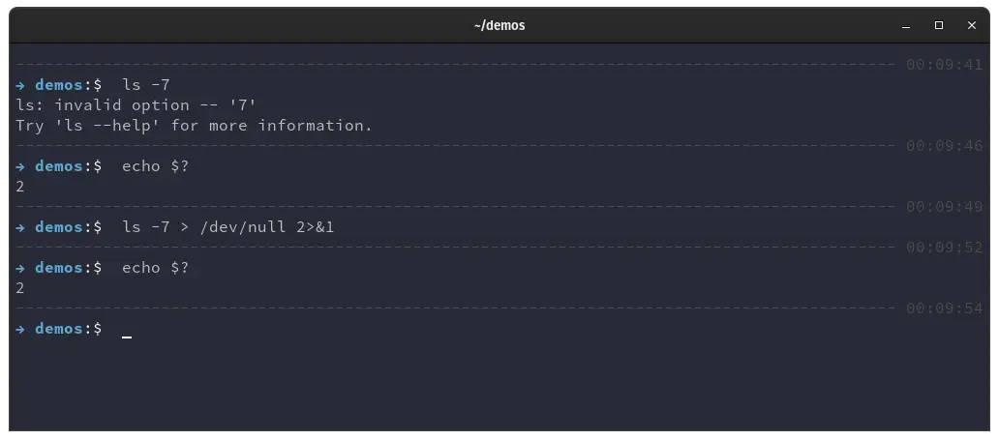Click the output '2' below the second echo
999x440 pixels.
pos(20,288)
